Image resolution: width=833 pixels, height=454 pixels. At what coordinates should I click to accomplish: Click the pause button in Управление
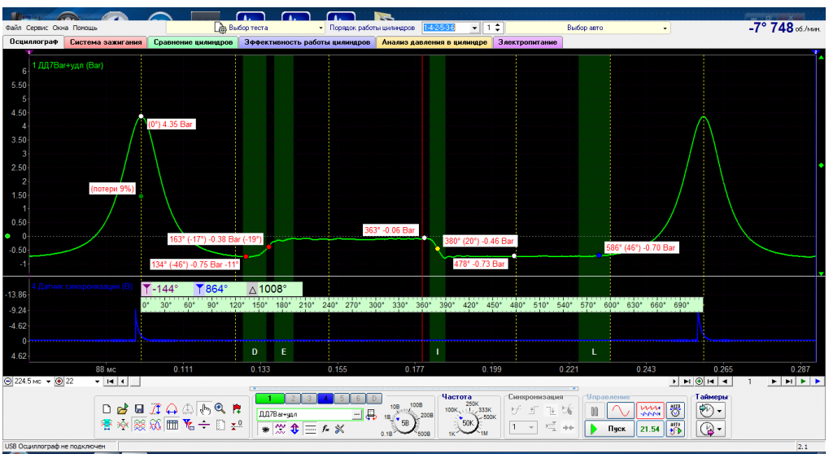coord(595,411)
